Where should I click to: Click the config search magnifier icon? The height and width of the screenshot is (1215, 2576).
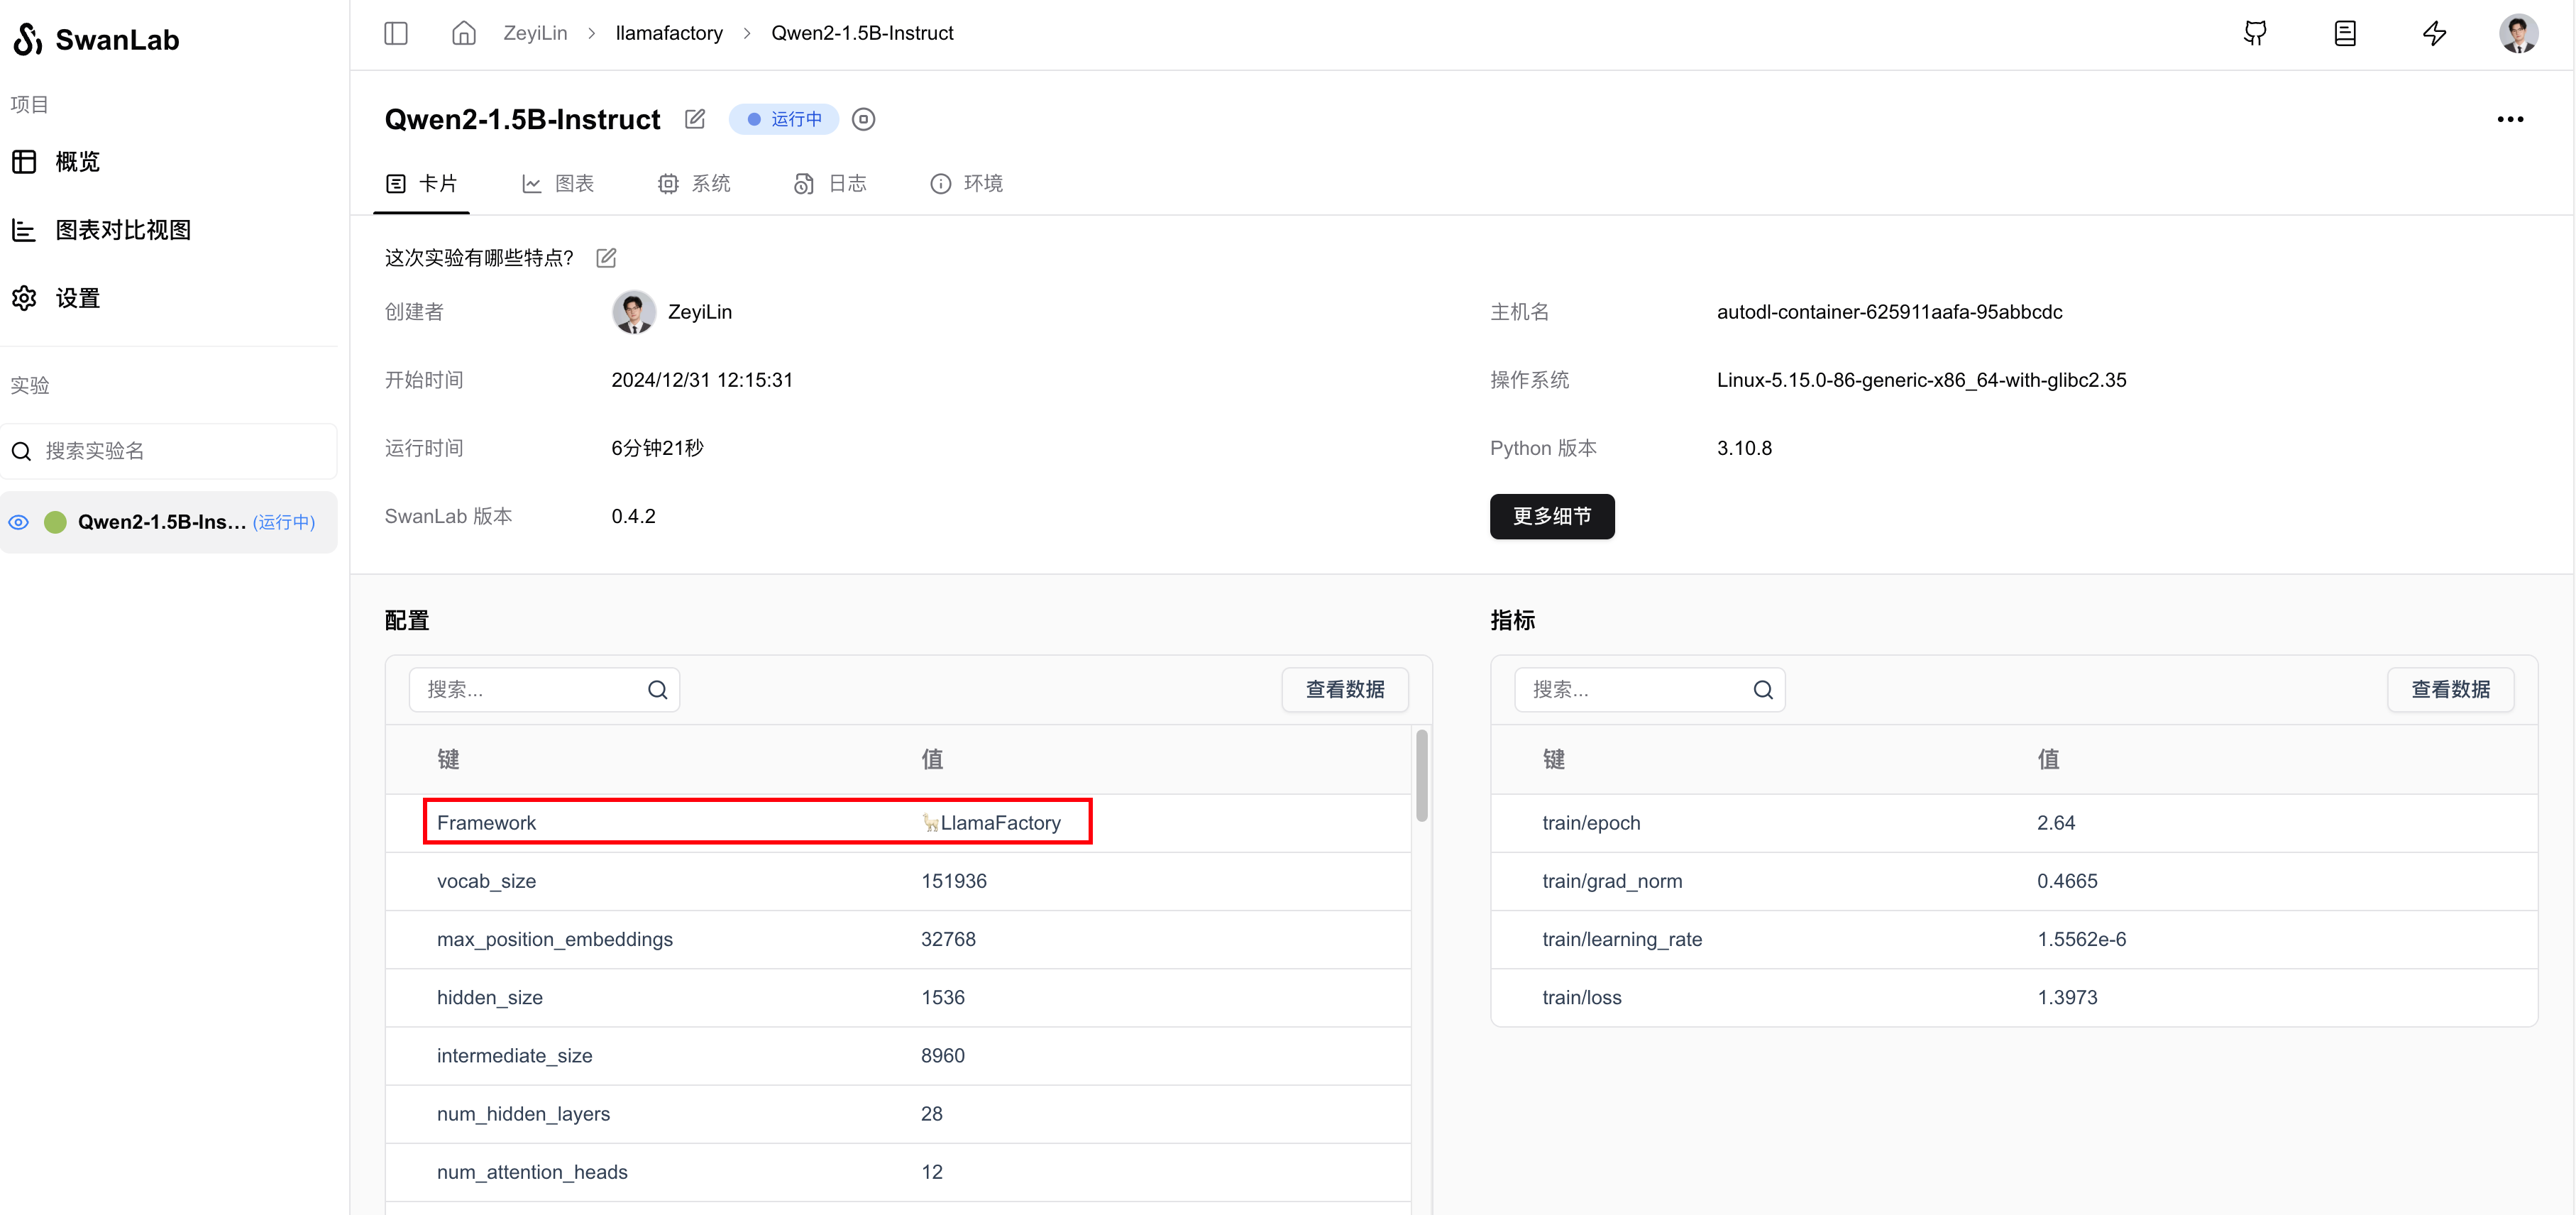pyautogui.click(x=657, y=690)
